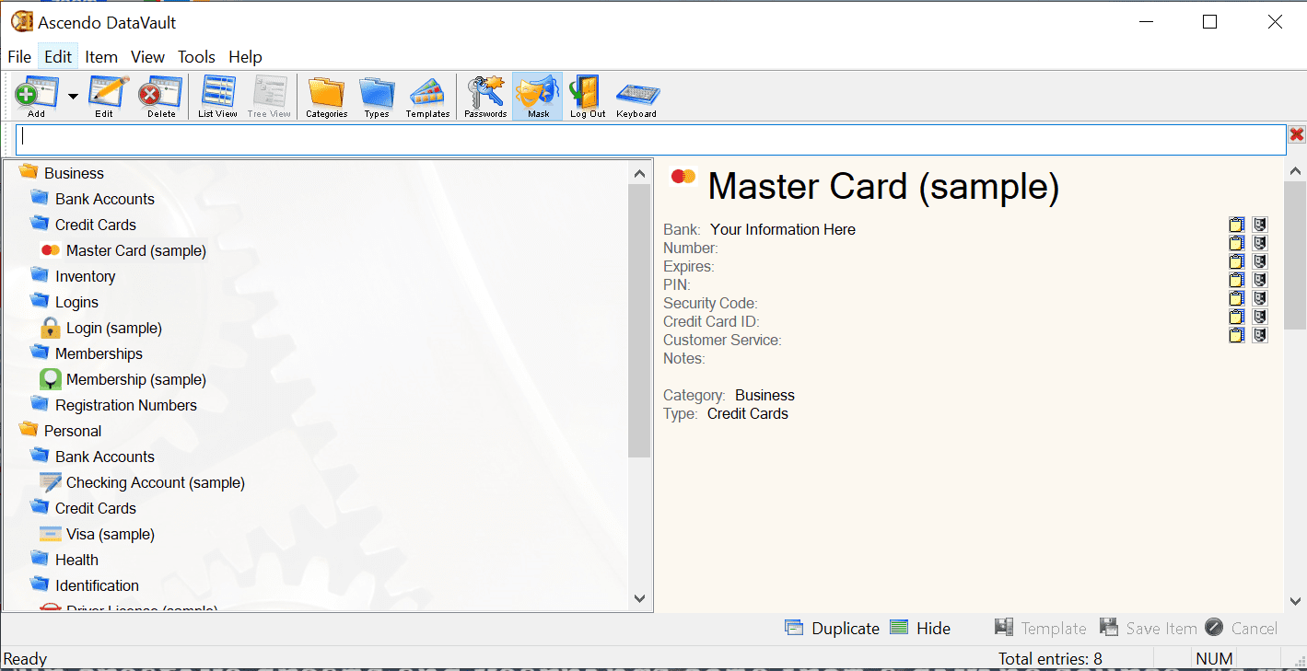Click the Hide button
This screenshot has height=671, width=1307.
[x=921, y=629]
